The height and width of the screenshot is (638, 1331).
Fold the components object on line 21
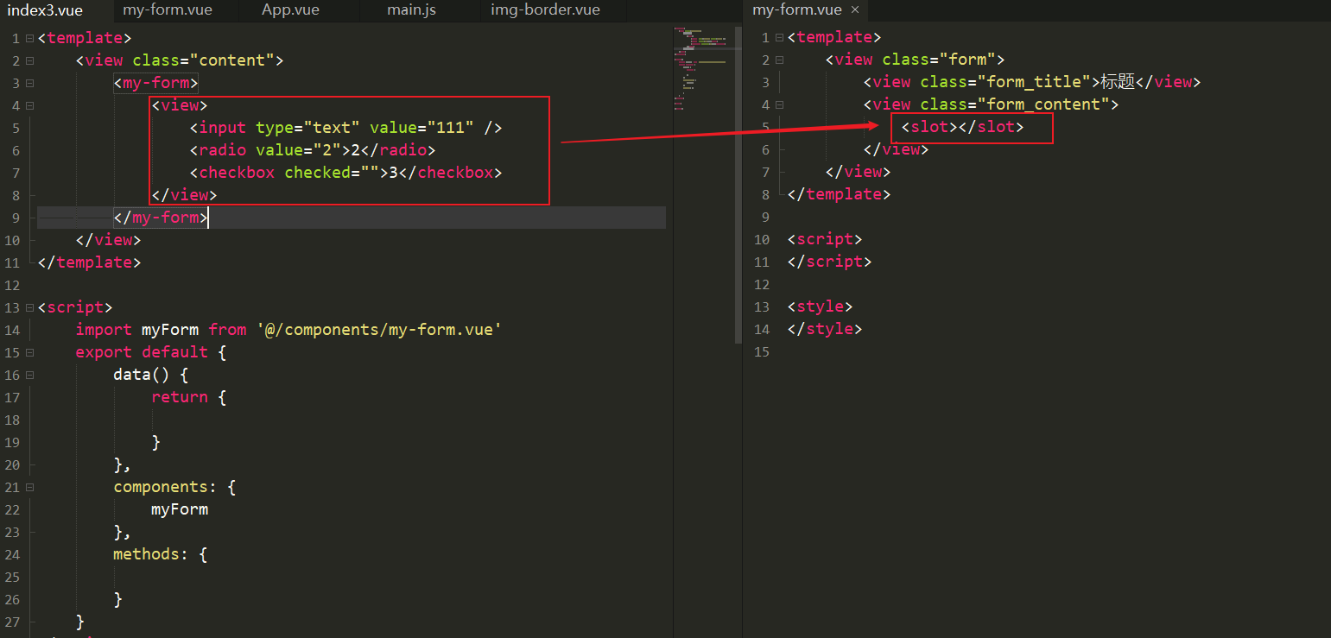pos(30,487)
